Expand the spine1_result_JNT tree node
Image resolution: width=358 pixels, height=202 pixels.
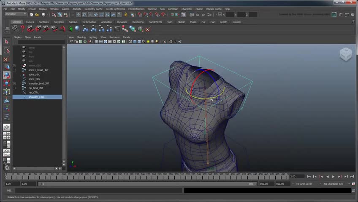pos(14,70)
